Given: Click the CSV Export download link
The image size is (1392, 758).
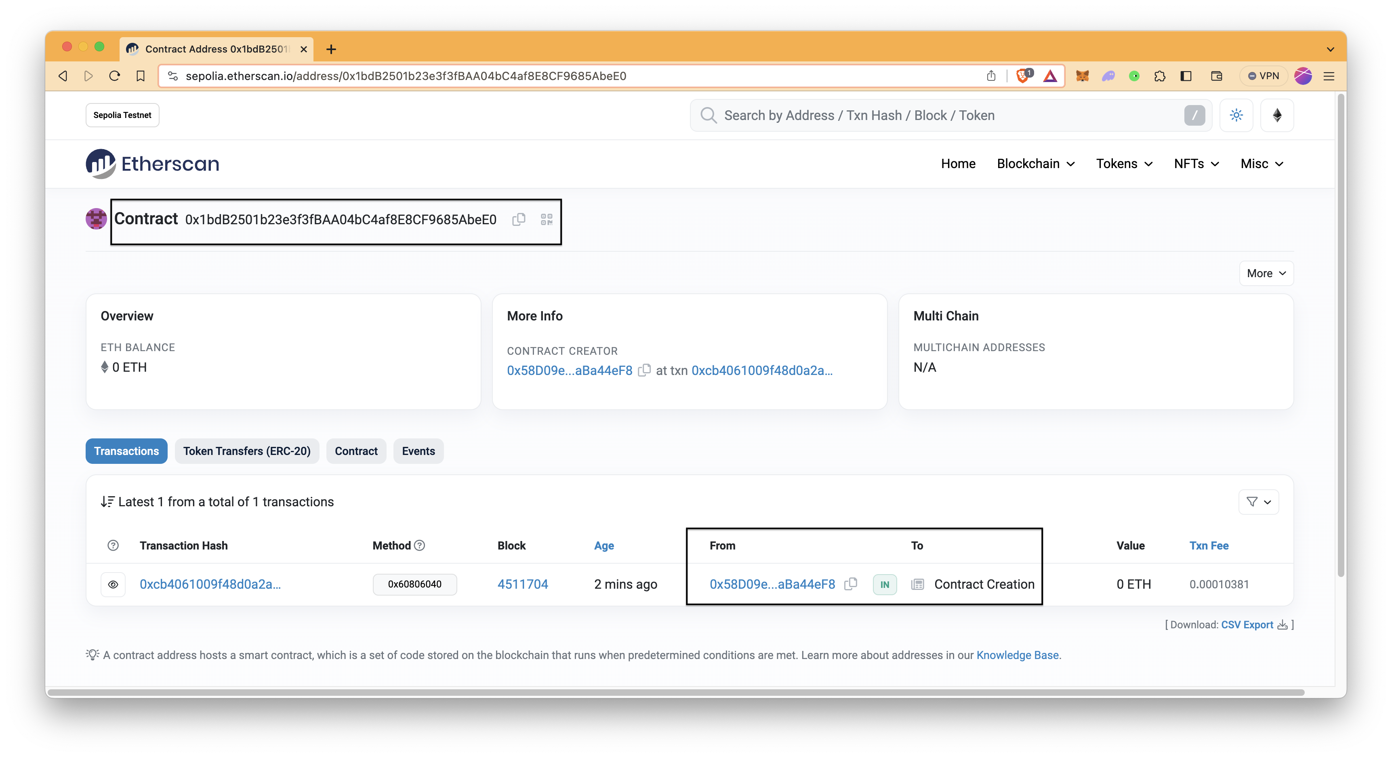Looking at the screenshot, I should click(x=1247, y=625).
